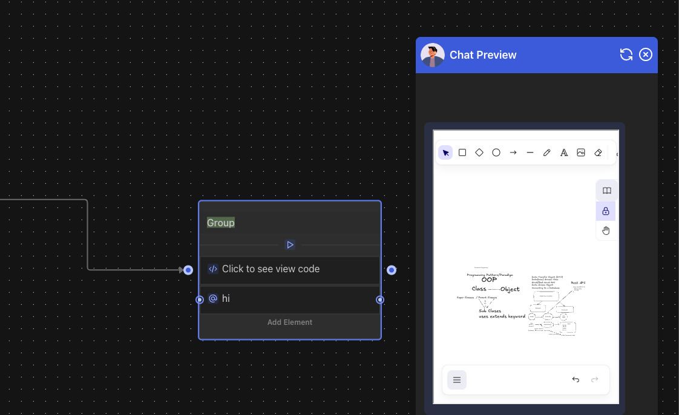This screenshot has height=415, width=679.
Task: Click Add Element in the Group
Action: click(290, 322)
